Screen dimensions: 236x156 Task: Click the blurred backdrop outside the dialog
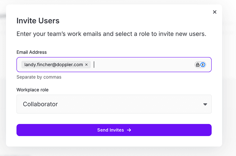point(229,75)
